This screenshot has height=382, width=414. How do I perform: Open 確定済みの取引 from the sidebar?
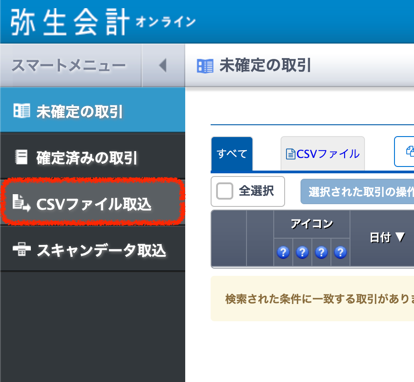[86, 157]
